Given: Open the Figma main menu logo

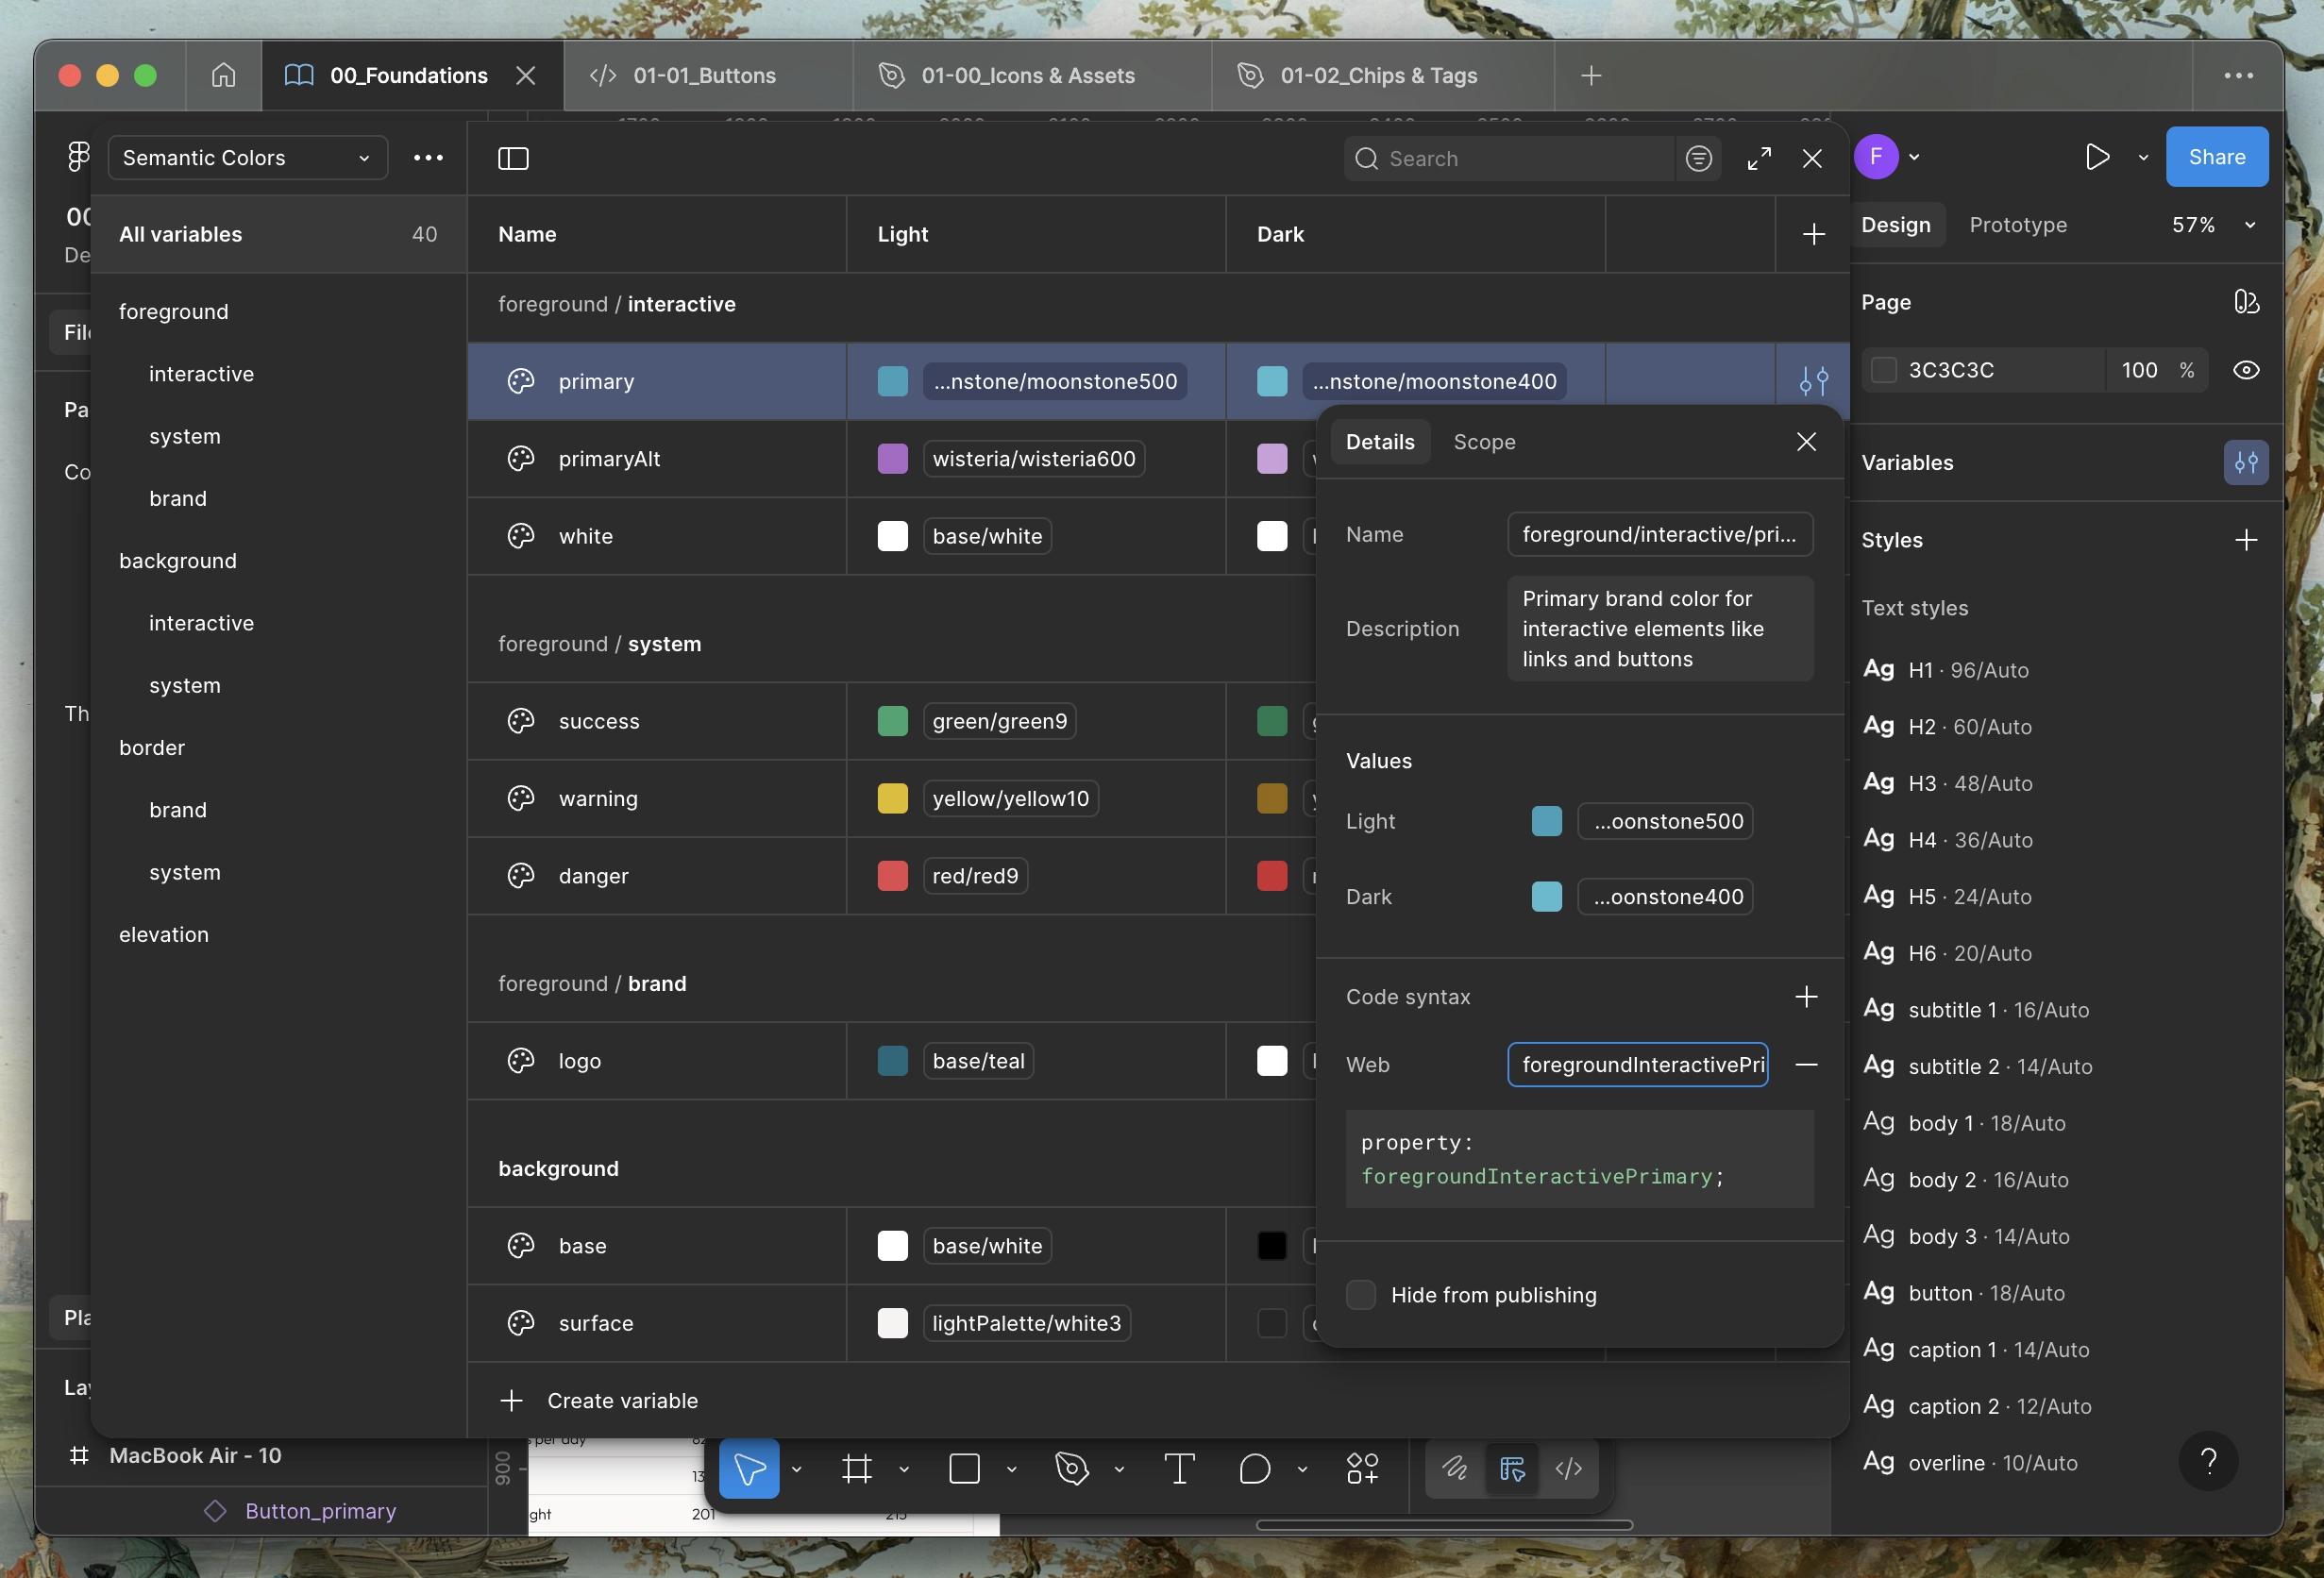Looking at the screenshot, I should [78, 157].
